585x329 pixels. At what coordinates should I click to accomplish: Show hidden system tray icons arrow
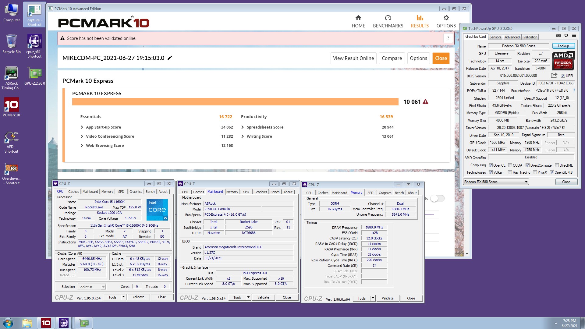556,323
